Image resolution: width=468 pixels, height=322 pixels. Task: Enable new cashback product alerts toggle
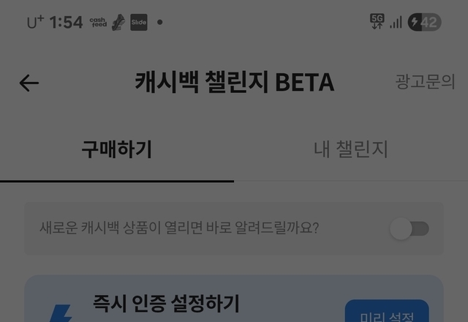tap(409, 228)
